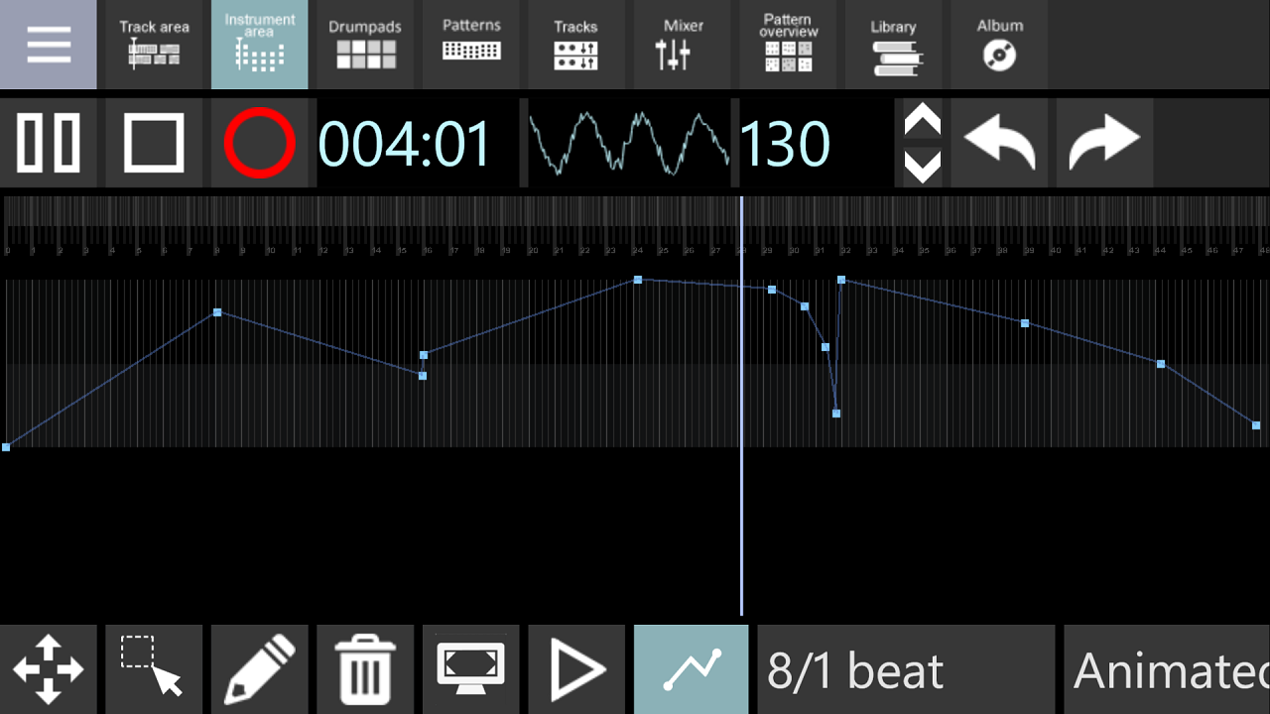The width and height of the screenshot is (1270, 714).
Task: Open the Animated parameter selector
Action: click(x=1167, y=669)
